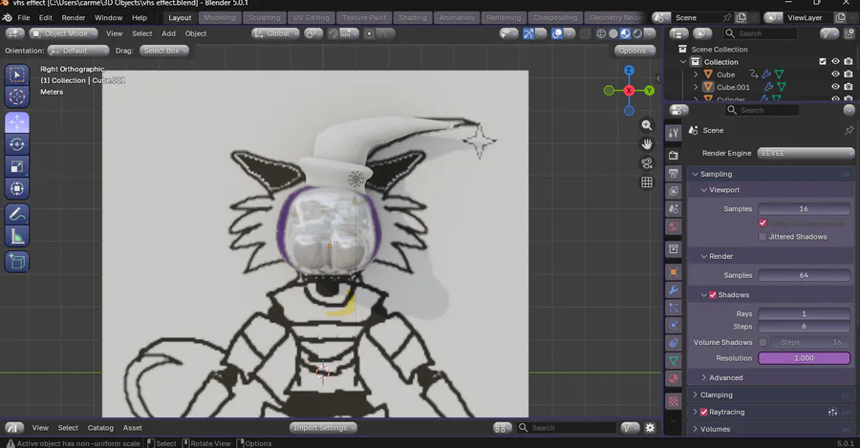
Task: Switch to rendered viewport shading
Action: [x=637, y=34]
